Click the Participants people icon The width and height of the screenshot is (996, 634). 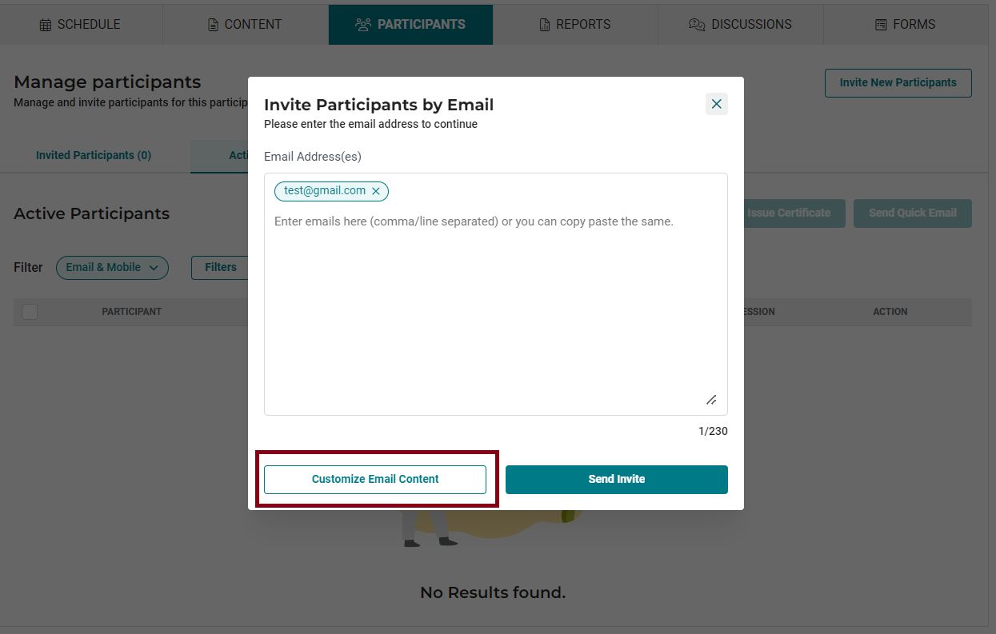click(363, 25)
